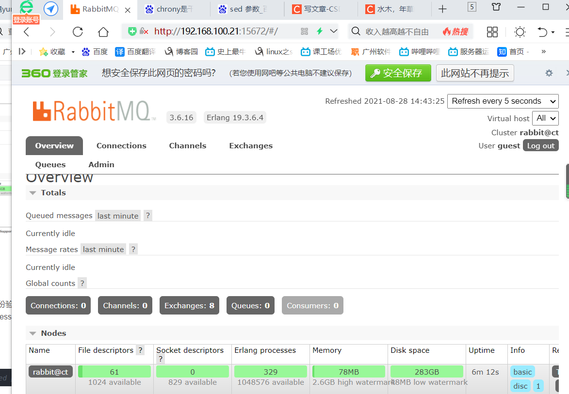Click the Queues: 0 count button

click(250, 306)
